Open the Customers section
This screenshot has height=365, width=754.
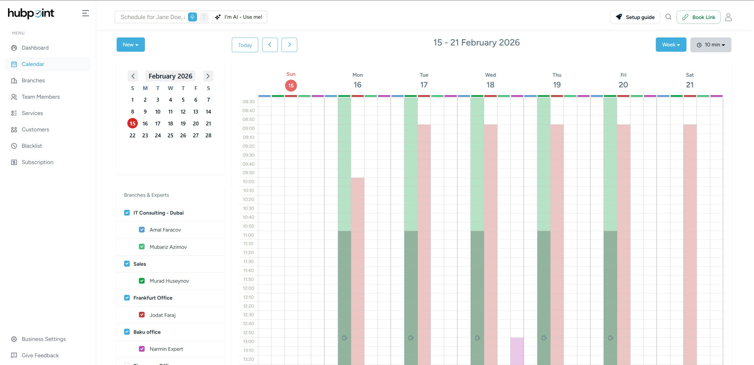35,129
